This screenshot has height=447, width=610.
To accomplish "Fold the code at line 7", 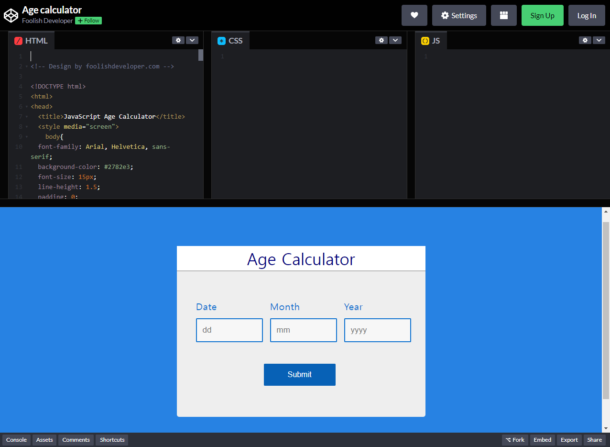I will tap(26, 117).
